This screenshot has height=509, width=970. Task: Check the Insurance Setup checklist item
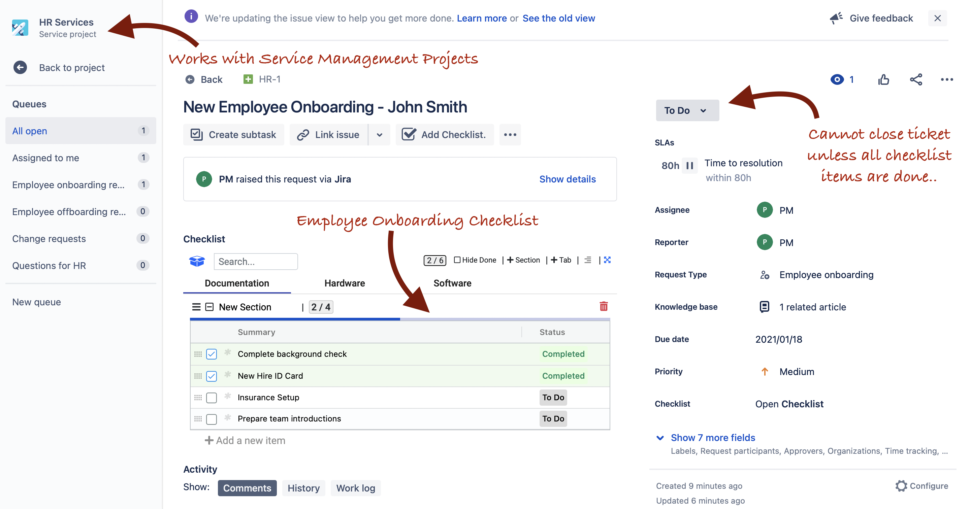[x=211, y=397]
